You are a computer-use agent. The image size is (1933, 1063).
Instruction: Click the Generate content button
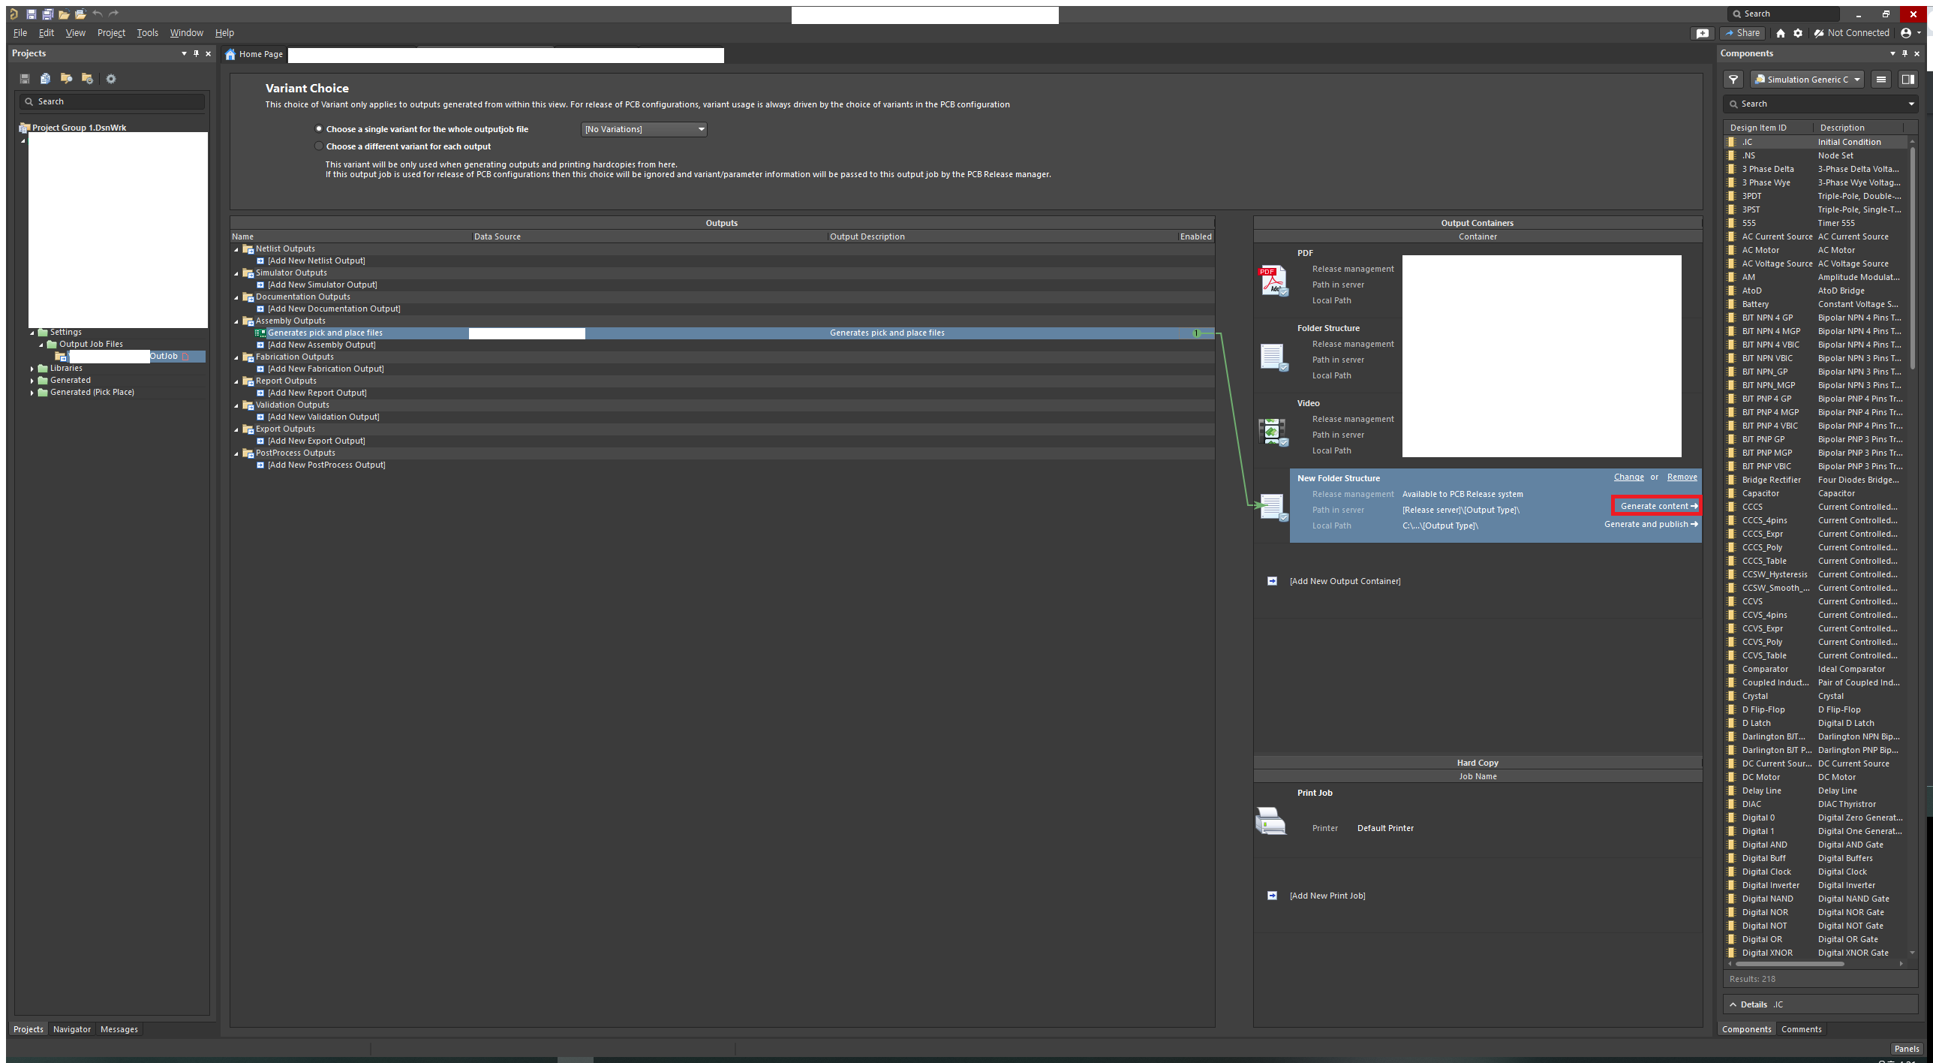1656,506
